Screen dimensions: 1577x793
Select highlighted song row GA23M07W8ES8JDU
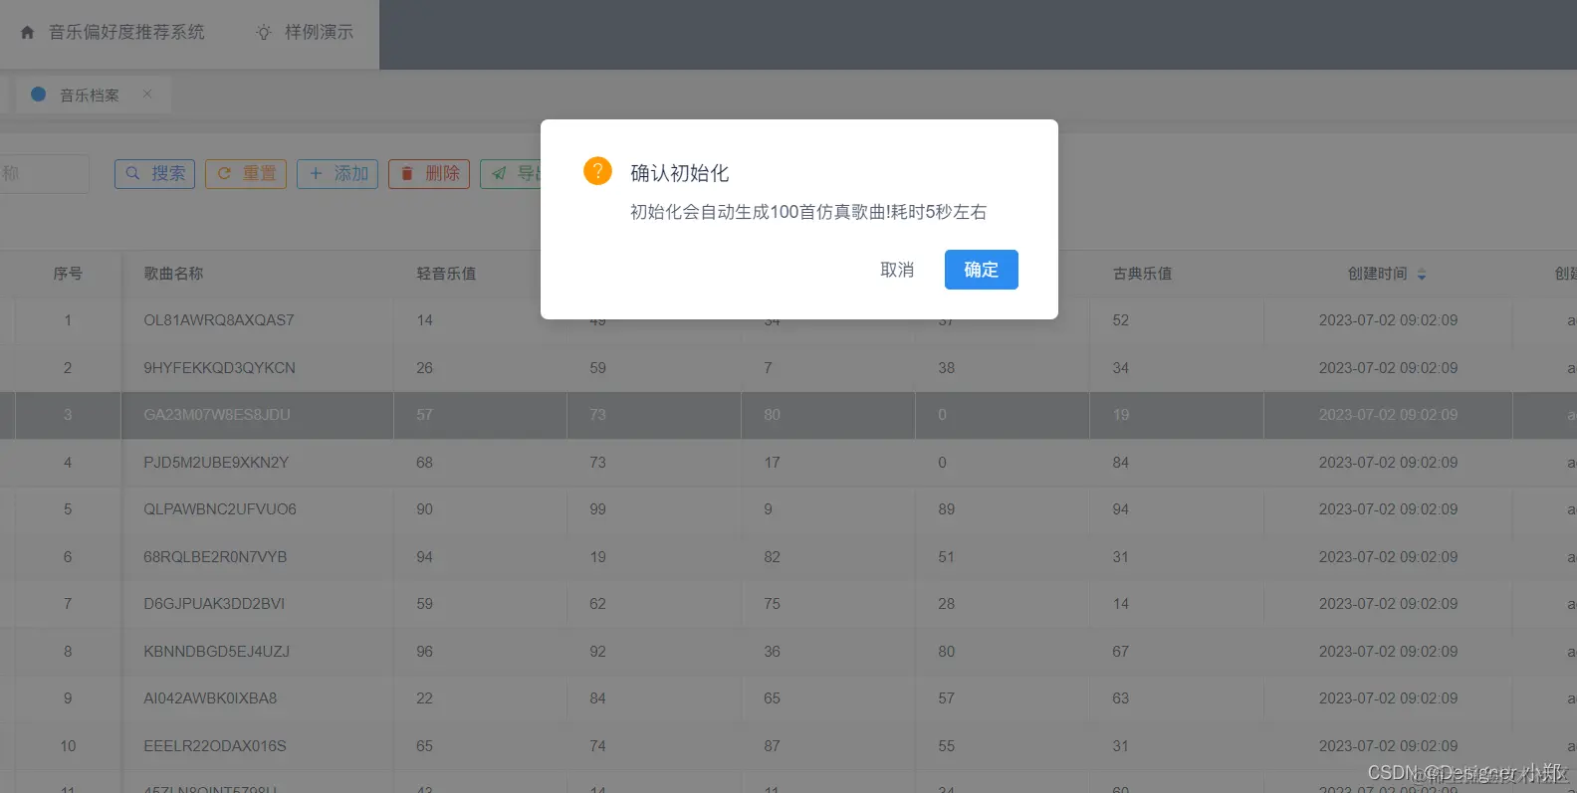[x=788, y=415]
